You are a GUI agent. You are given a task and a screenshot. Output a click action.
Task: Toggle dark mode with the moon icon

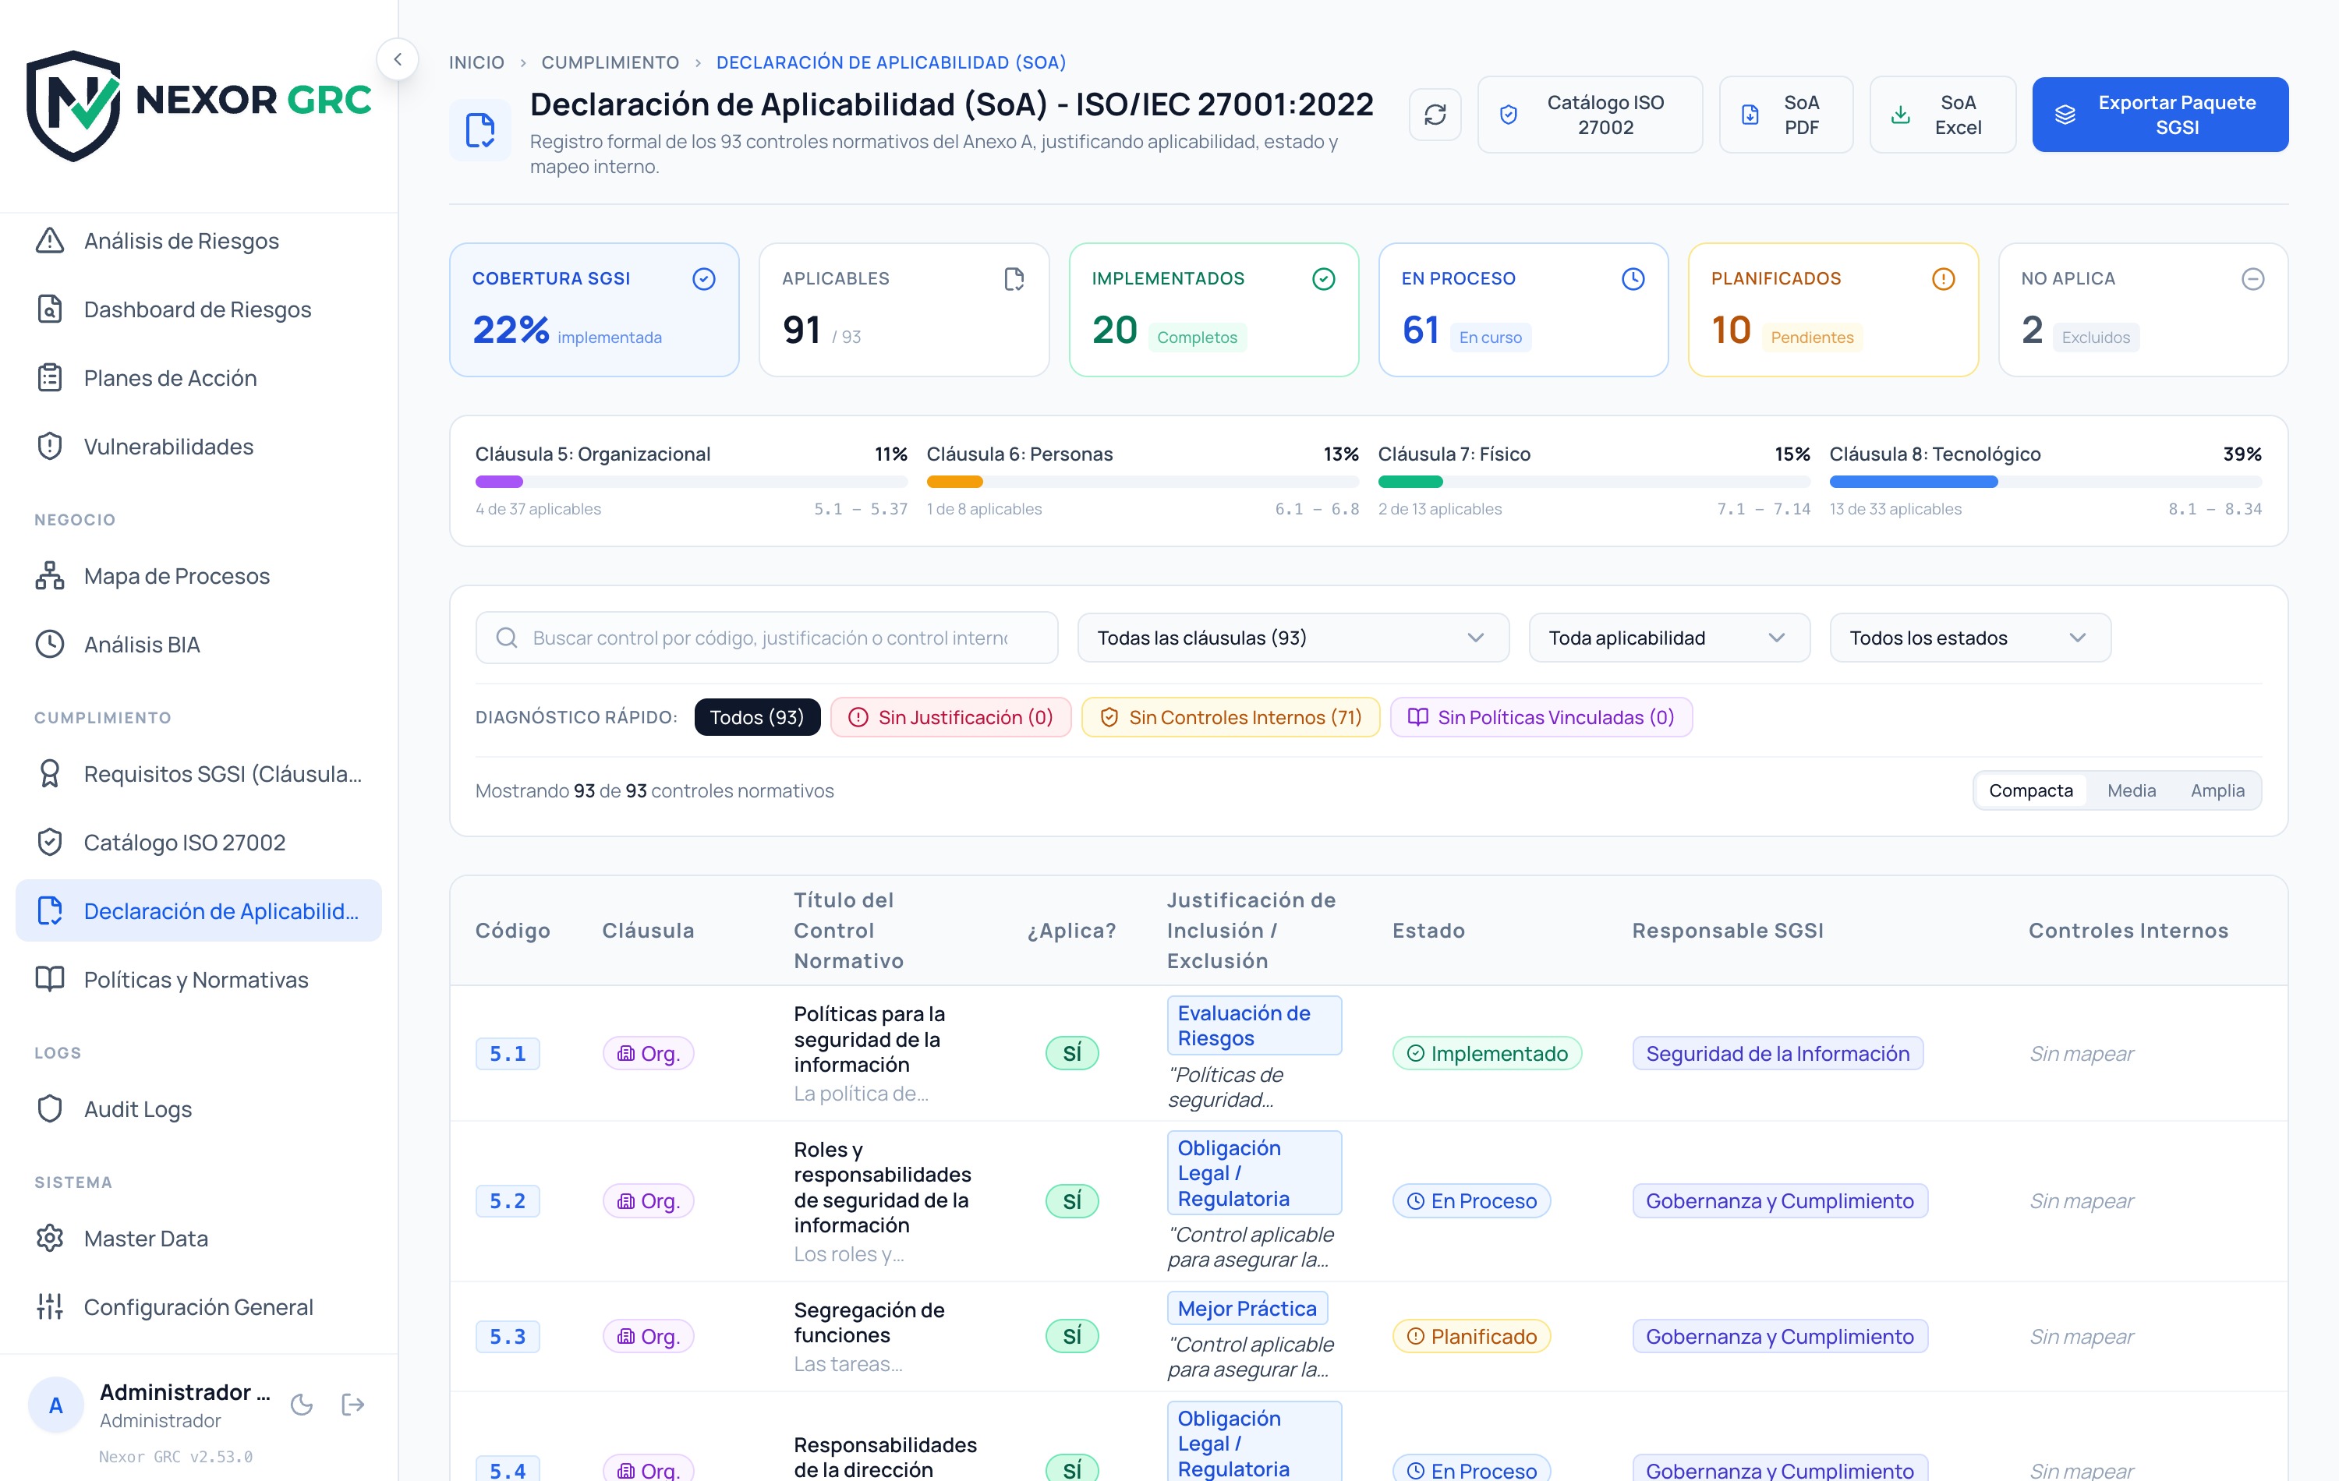click(x=302, y=1405)
